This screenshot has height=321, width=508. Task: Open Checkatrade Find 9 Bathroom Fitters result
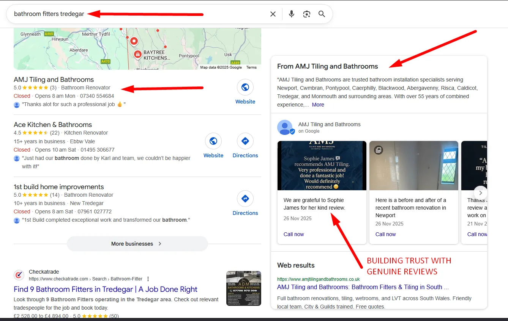(106, 289)
